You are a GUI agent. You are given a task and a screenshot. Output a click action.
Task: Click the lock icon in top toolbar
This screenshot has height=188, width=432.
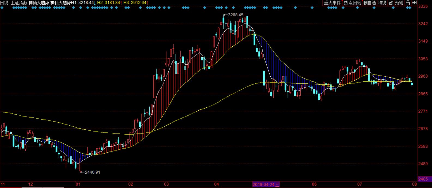click(x=408, y=3)
